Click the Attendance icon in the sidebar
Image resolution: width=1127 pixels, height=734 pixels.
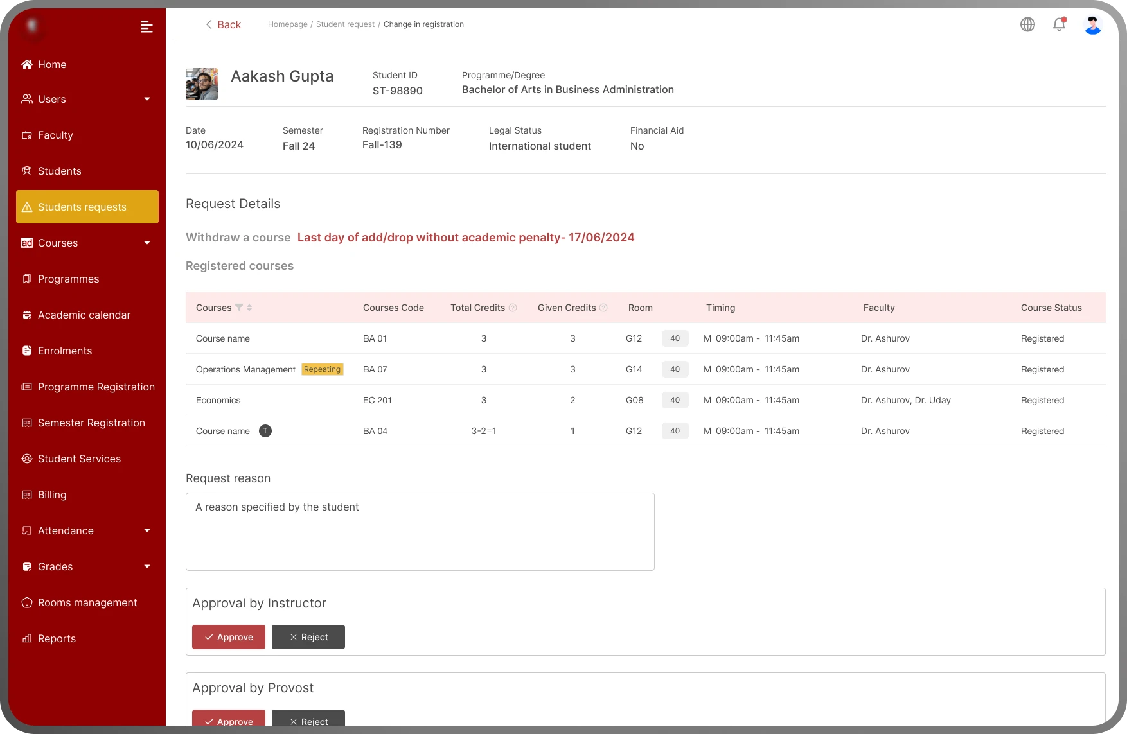pyautogui.click(x=27, y=530)
